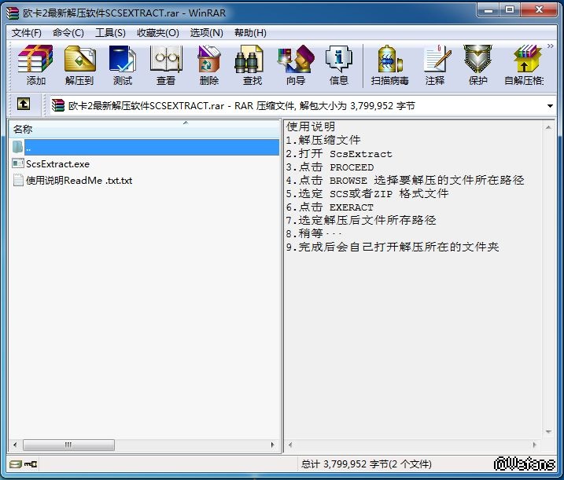Open the Help (帮助) menu
The width and height of the screenshot is (564, 480).
[250, 33]
